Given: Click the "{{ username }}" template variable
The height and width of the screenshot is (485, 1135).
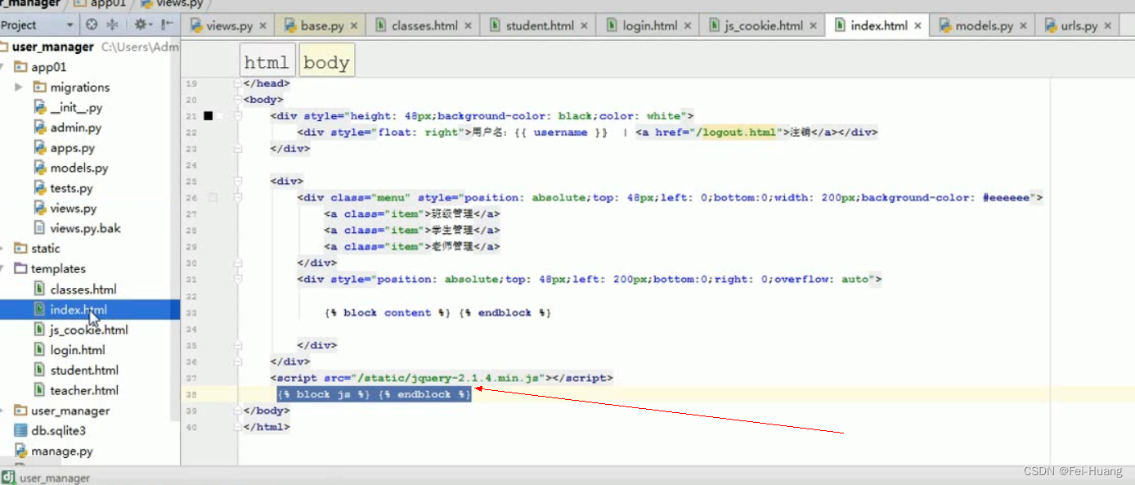Looking at the screenshot, I should tap(560, 132).
